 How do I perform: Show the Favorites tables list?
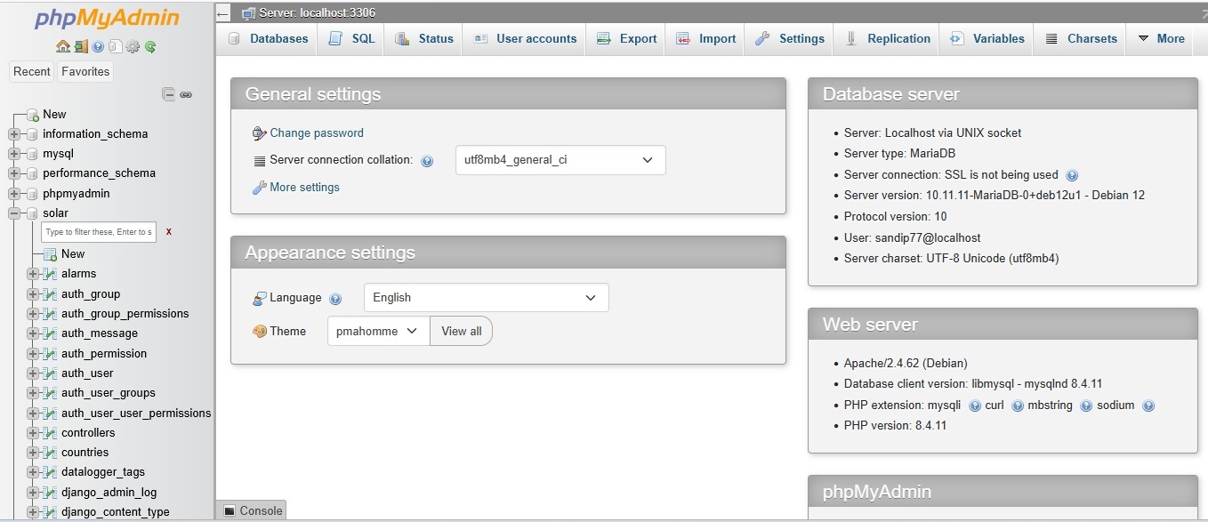85,72
